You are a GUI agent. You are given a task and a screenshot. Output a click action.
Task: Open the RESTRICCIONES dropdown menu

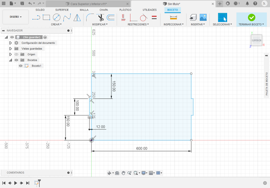pos(138,24)
